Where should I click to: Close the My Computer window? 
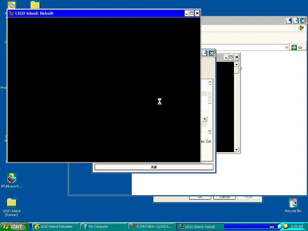pyautogui.click(x=303, y=21)
